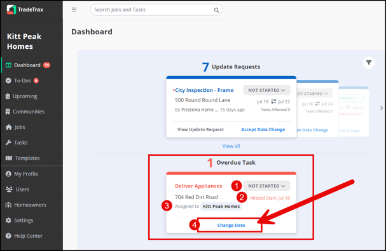The width and height of the screenshot is (386, 251).
Task: Click the Communities building icon
Action: 8,112
